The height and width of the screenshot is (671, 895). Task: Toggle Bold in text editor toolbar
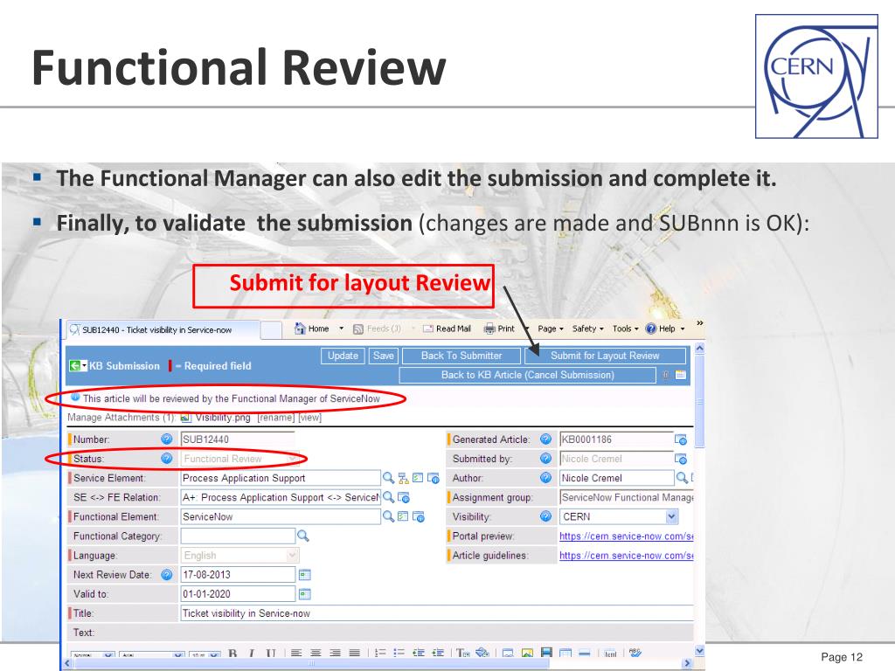(232, 654)
